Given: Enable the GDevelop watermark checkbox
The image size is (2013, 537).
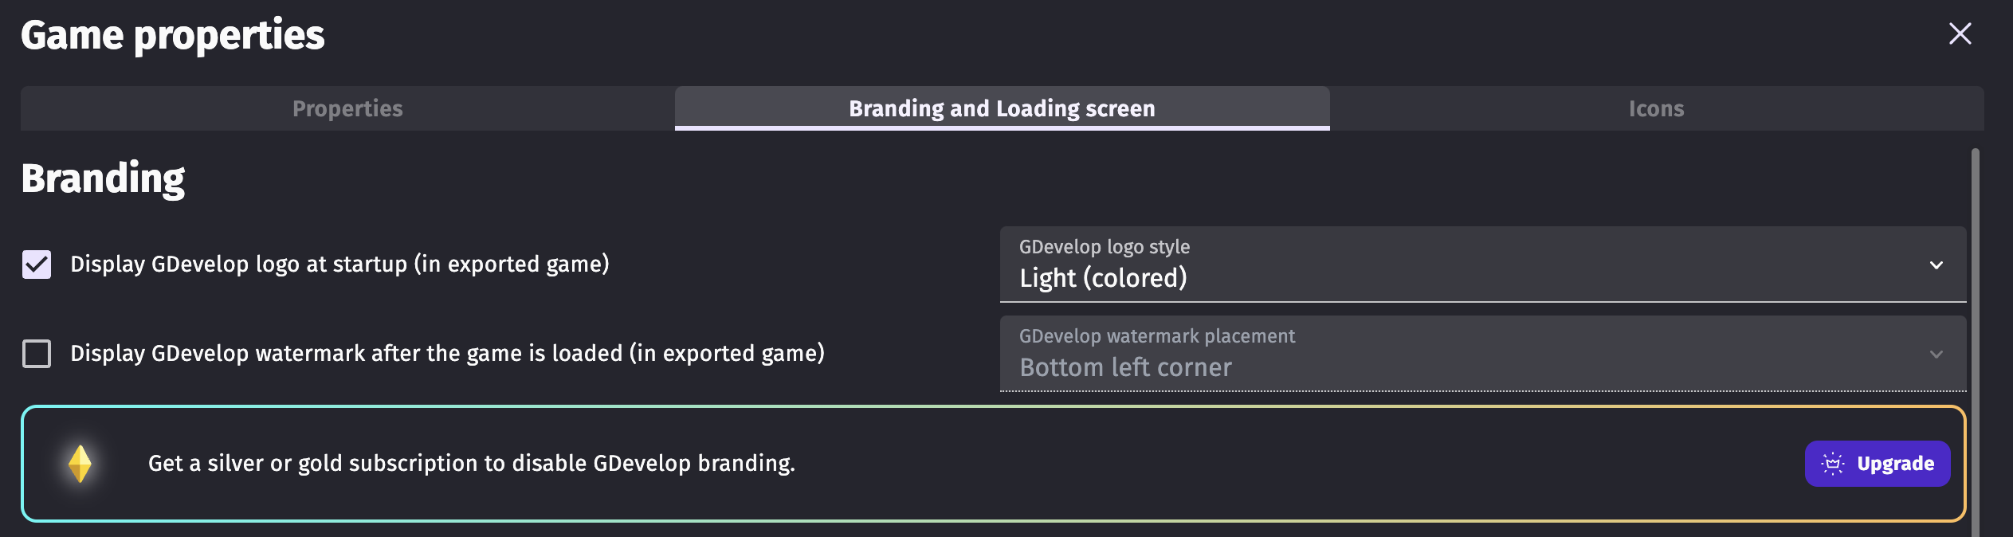Looking at the screenshot, I should pyautogui.click(x=37, y=354).
